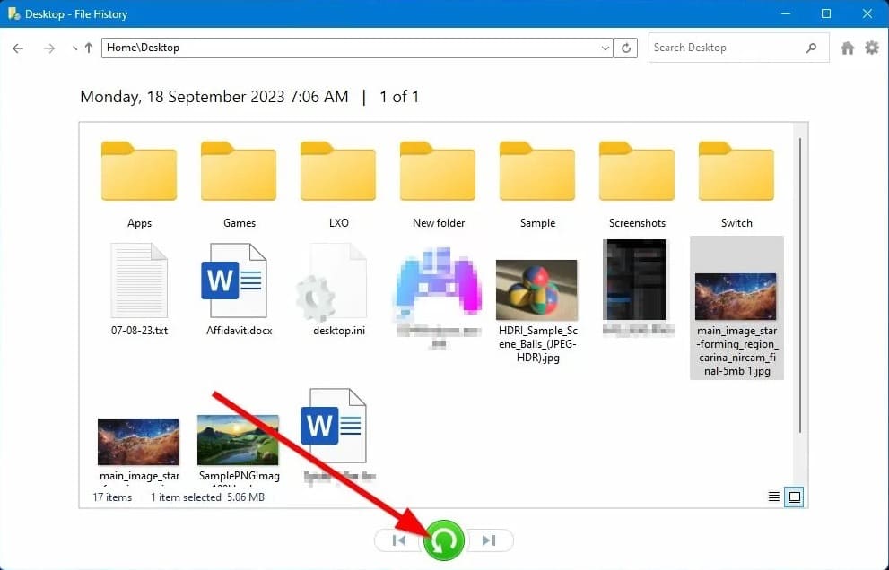Select the Affidavit.docx file
The width and height of the screenshot is (889, 570).
coord(239,289)
